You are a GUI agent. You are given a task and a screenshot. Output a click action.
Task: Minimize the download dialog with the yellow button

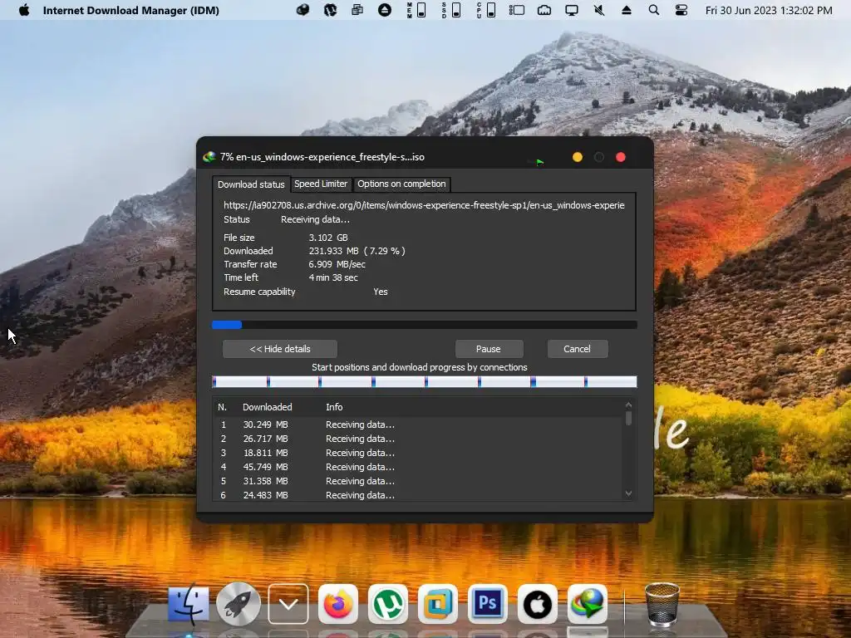click(x=578, y=157)
